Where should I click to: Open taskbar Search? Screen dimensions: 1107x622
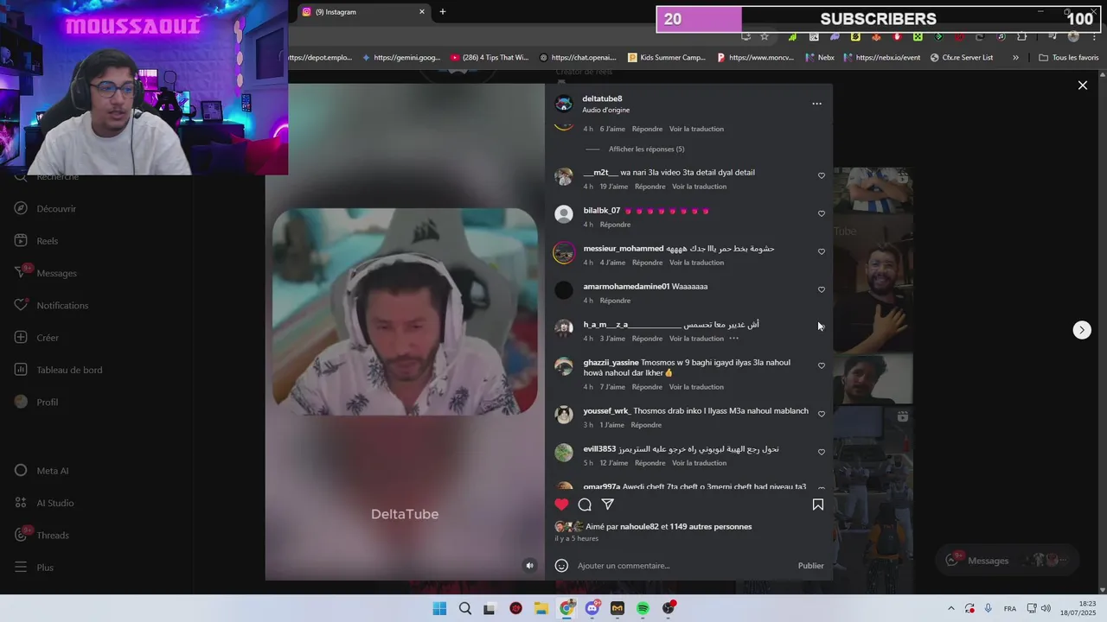click(x=465, y=609)
